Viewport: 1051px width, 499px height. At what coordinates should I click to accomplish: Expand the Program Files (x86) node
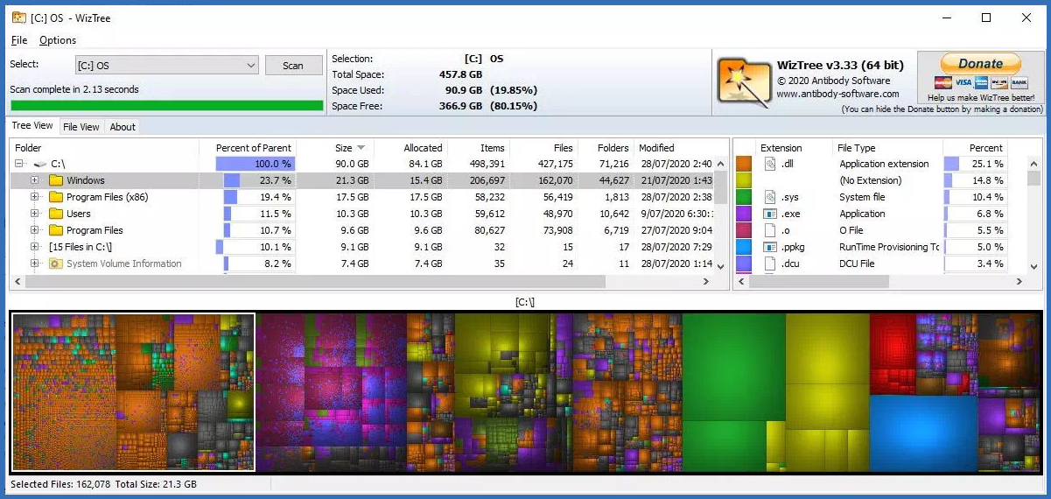point(35,197)
